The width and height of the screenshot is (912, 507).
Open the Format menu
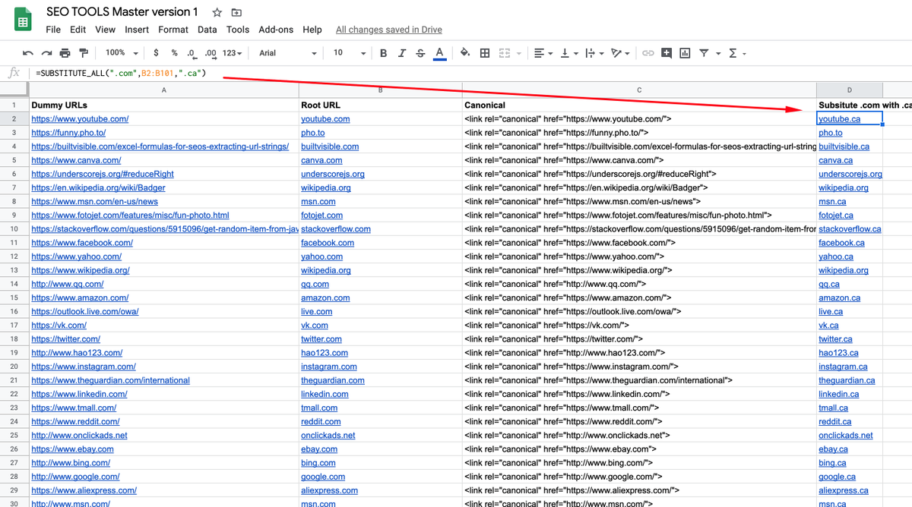(173, 30)
